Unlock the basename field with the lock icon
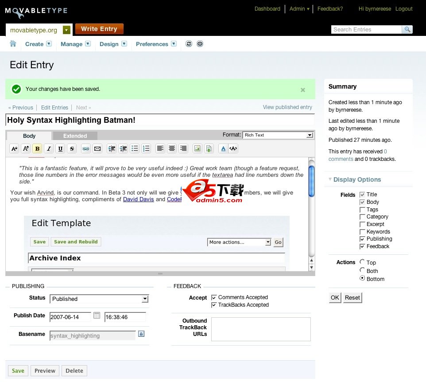Screen dimensions: 426x382 pos(141,334)
